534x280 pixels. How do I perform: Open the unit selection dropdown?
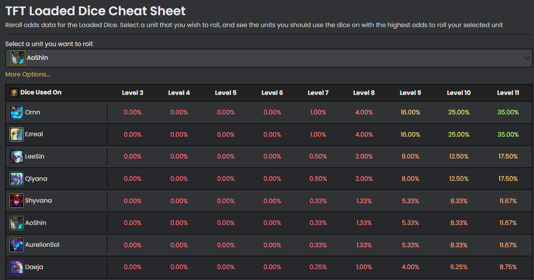point(269,58)
